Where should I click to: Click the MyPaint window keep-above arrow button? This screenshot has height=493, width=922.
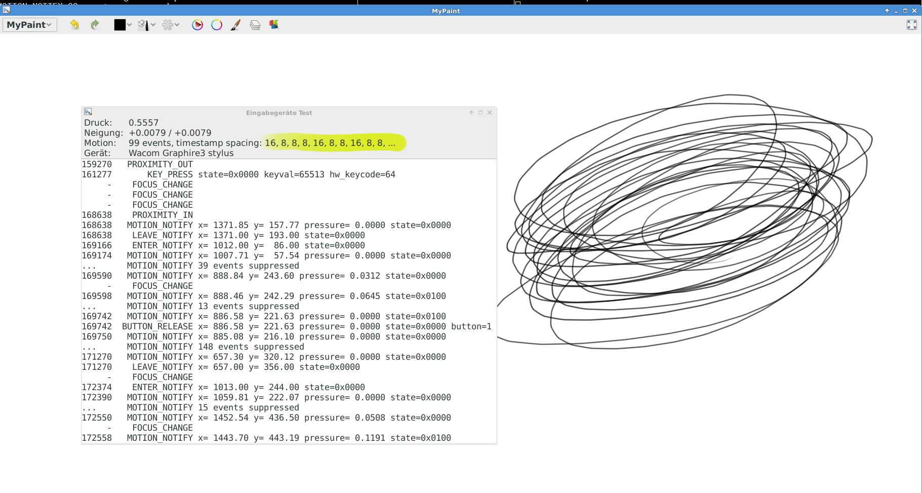point(887,11)
